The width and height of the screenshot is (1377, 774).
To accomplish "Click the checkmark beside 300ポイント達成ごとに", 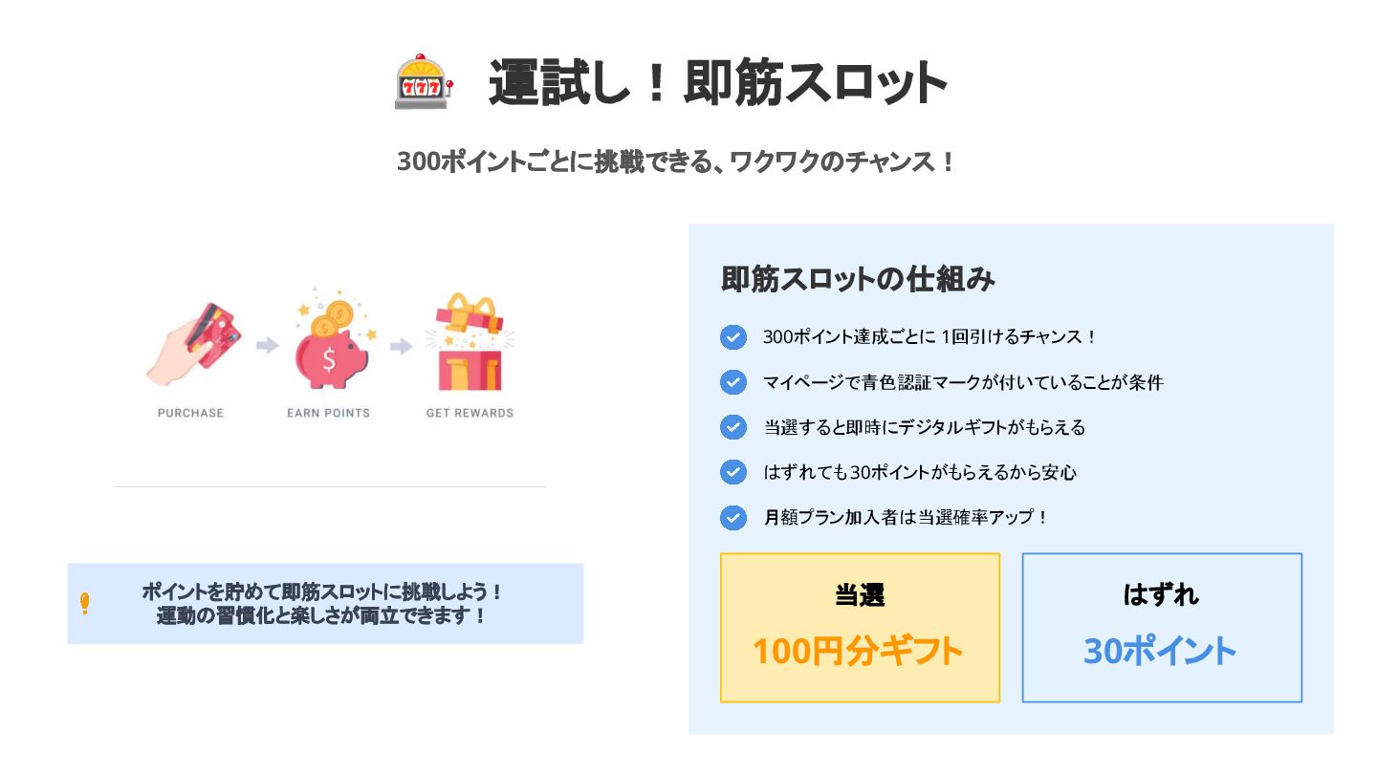I will (x=733, y=337).
